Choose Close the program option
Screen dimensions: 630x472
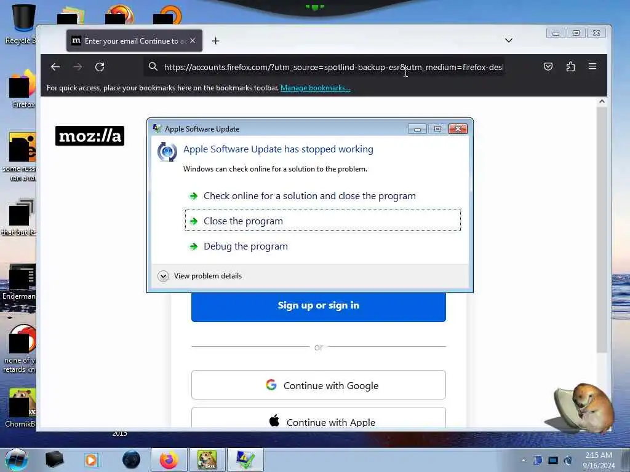pos(322,221)
